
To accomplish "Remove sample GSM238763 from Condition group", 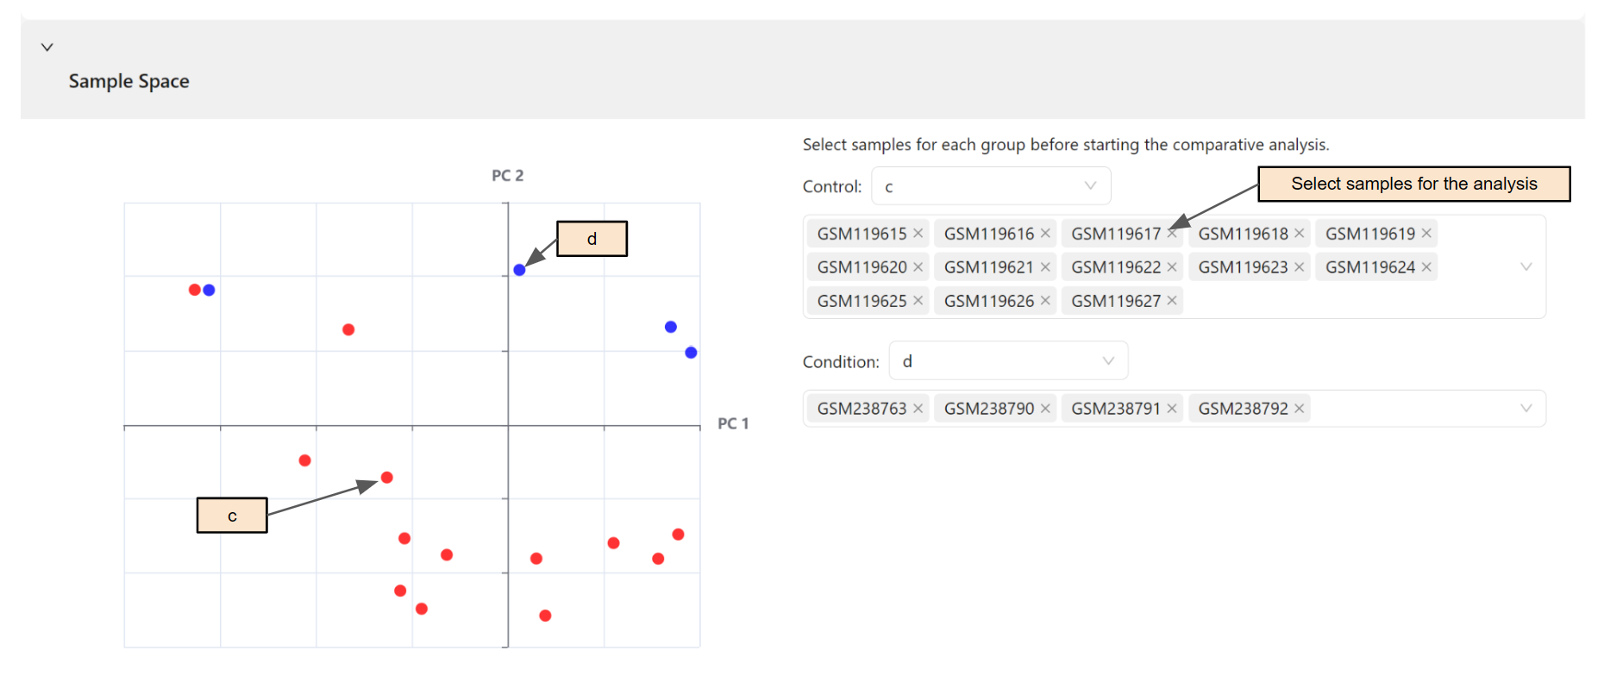I will 918,408.
